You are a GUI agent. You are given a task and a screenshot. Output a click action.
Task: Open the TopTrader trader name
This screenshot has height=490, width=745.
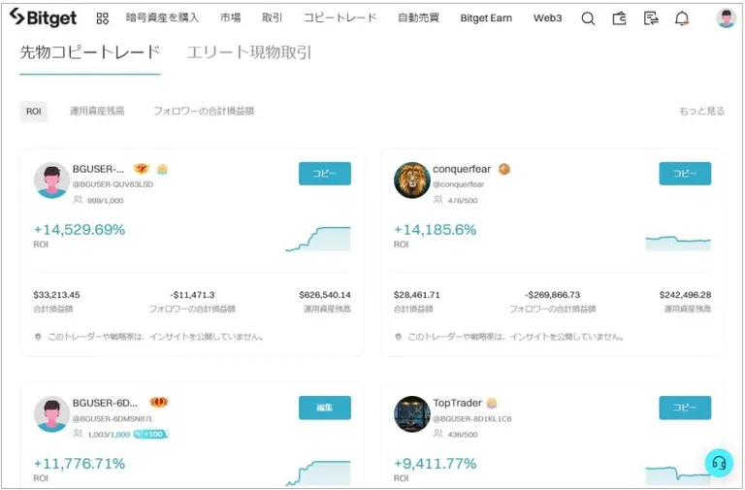click(457, 403)
